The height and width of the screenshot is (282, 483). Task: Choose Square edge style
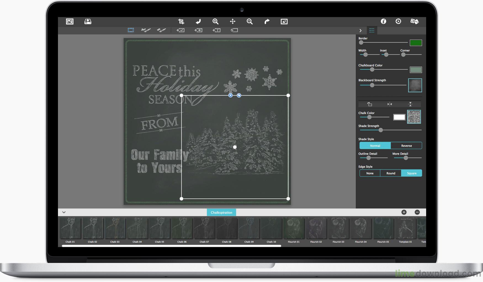pyautogui.click(x=412, y=173)
